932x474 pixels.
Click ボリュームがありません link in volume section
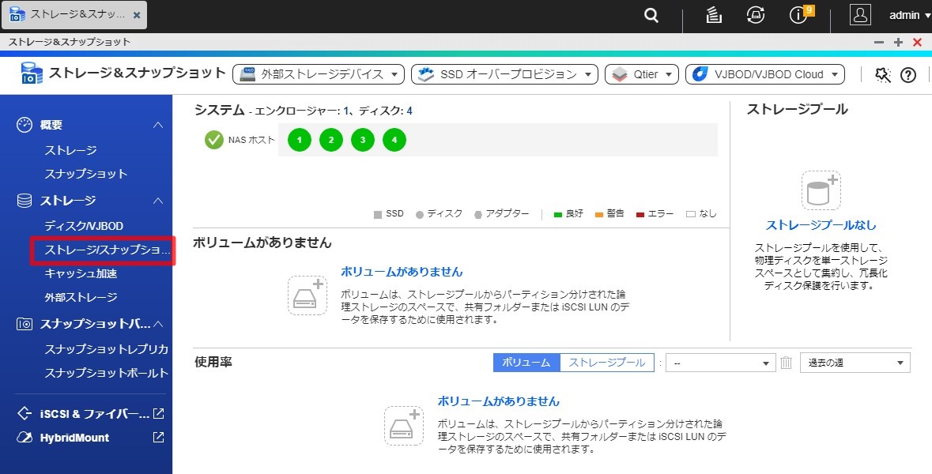coord(402,272)
